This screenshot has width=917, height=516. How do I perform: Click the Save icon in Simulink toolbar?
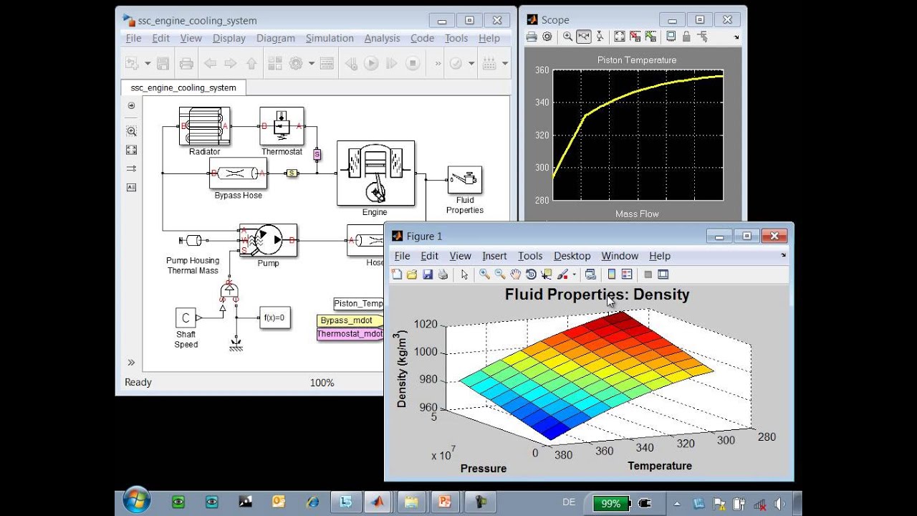point(163,64)
